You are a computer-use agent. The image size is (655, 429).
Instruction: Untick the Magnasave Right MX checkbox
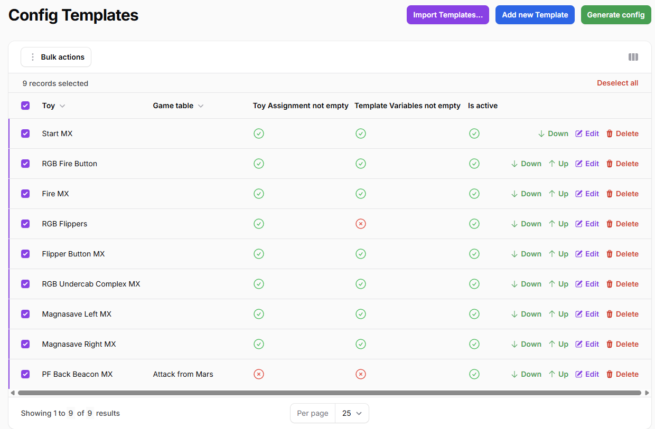coord(25,344)
